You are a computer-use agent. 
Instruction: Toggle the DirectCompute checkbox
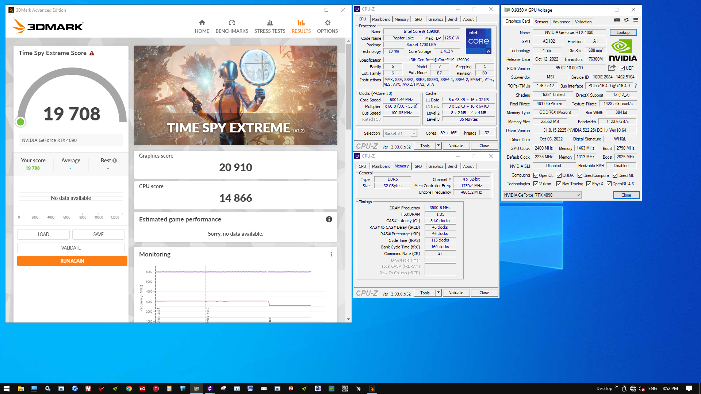tap(580, 175)
